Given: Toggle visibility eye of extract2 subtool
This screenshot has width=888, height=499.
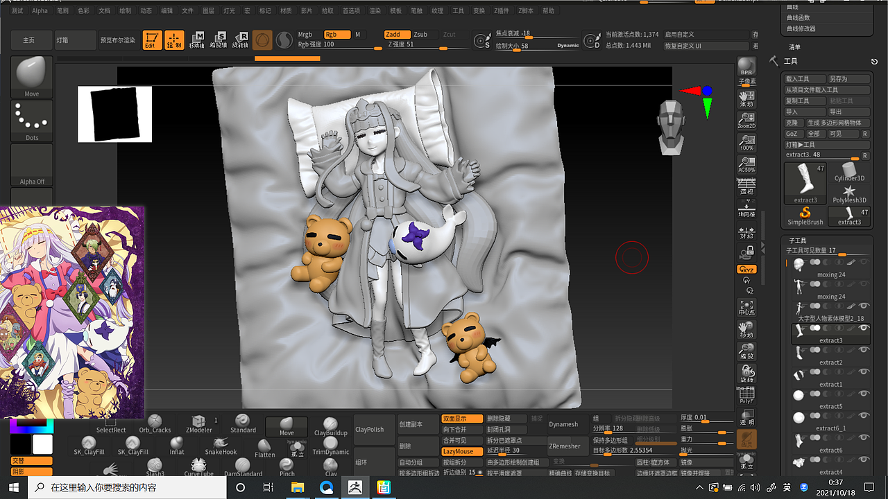Looking at the screenshot, I should coord(864,350).
